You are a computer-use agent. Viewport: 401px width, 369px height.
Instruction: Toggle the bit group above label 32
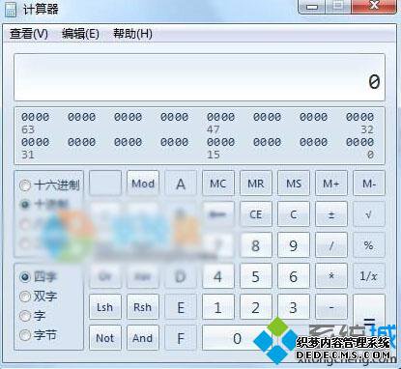point(359,117)
